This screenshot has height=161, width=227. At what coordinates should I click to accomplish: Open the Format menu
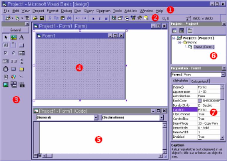click(53, 11)
